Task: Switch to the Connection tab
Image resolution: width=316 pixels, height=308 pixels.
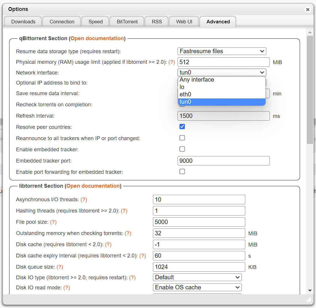Action: coord(62,22)
